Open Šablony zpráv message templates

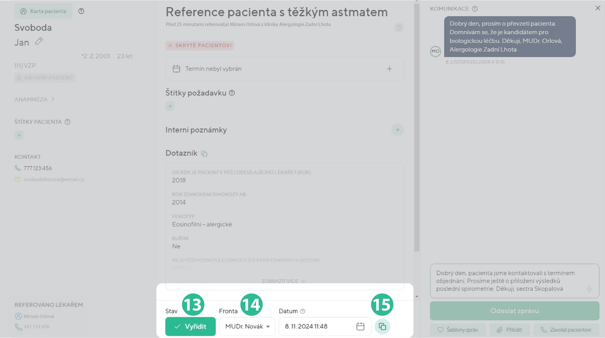tap(458, 330)
